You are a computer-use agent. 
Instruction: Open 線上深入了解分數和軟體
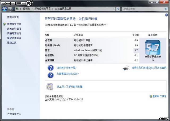point(70,87)
